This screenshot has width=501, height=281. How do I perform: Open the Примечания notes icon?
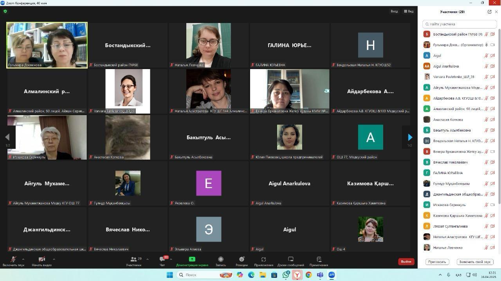coord(319,260)
